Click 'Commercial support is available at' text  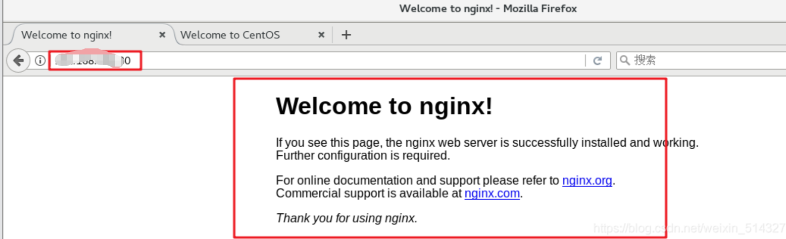[x=369, y=194]
